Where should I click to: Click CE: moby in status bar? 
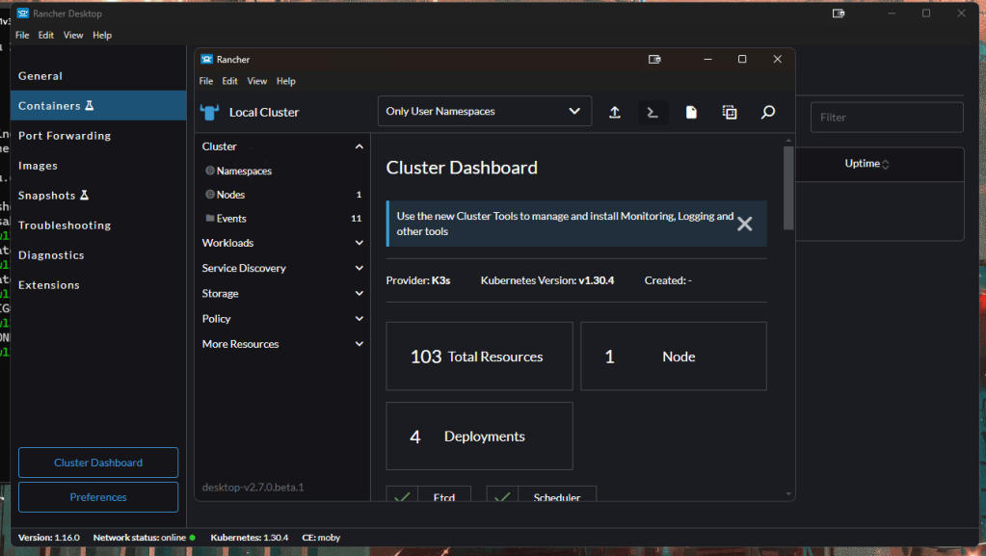(321, 538)
